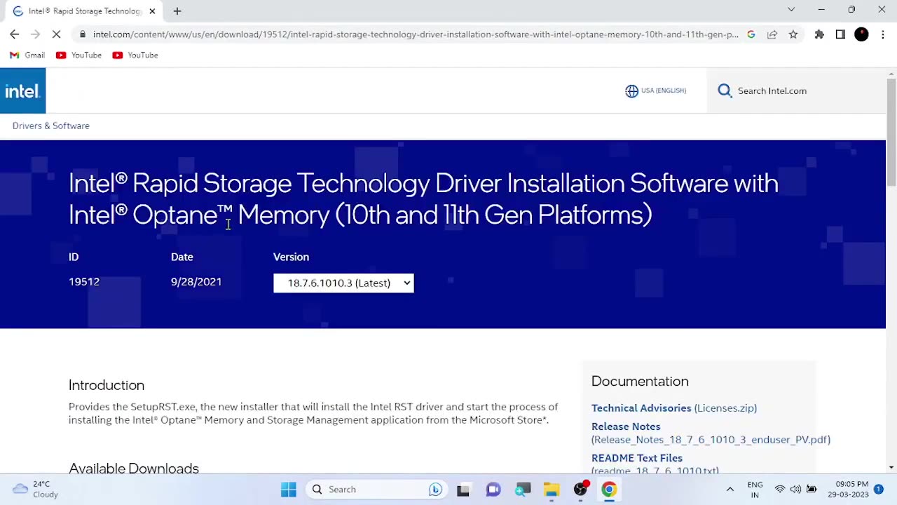Open the Version dropdown 18.7.6.1010.3
Viewport: 897px width, 505px height.
point(343,283)
